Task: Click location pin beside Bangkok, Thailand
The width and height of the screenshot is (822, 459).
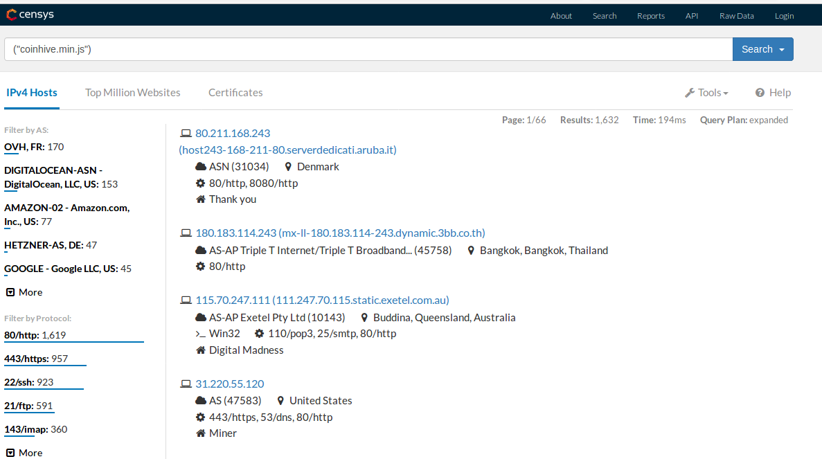Action: click(471, 251)
